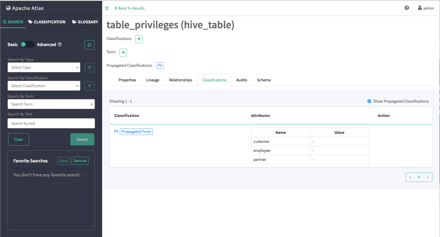Screen dimensions: 440x237
Task: Open the Select Type dropdown
Action: (44, 67)
